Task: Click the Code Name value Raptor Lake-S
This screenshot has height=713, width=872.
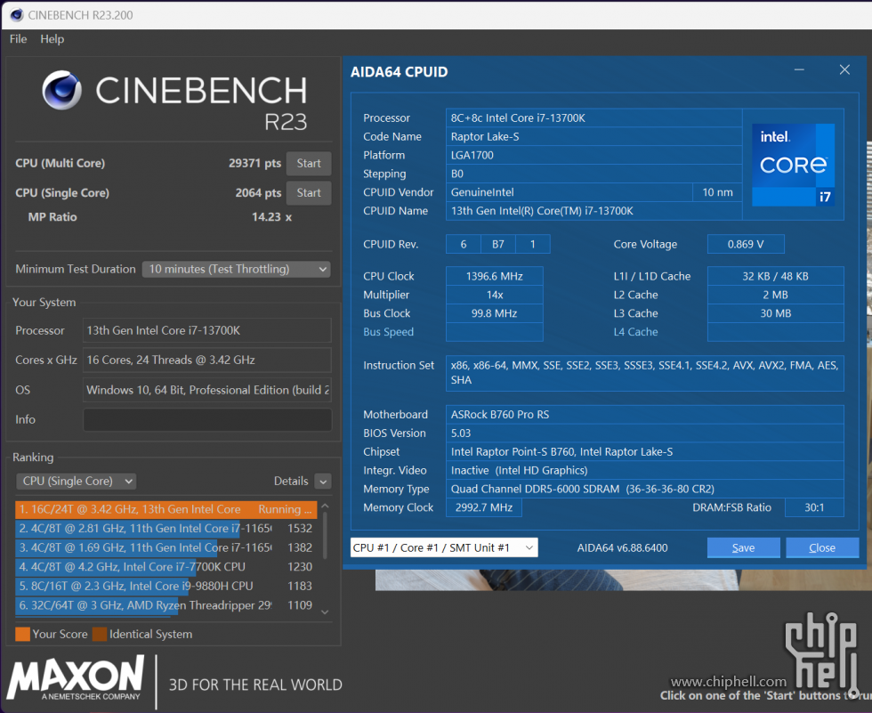Action: click(x=594, y=136)
